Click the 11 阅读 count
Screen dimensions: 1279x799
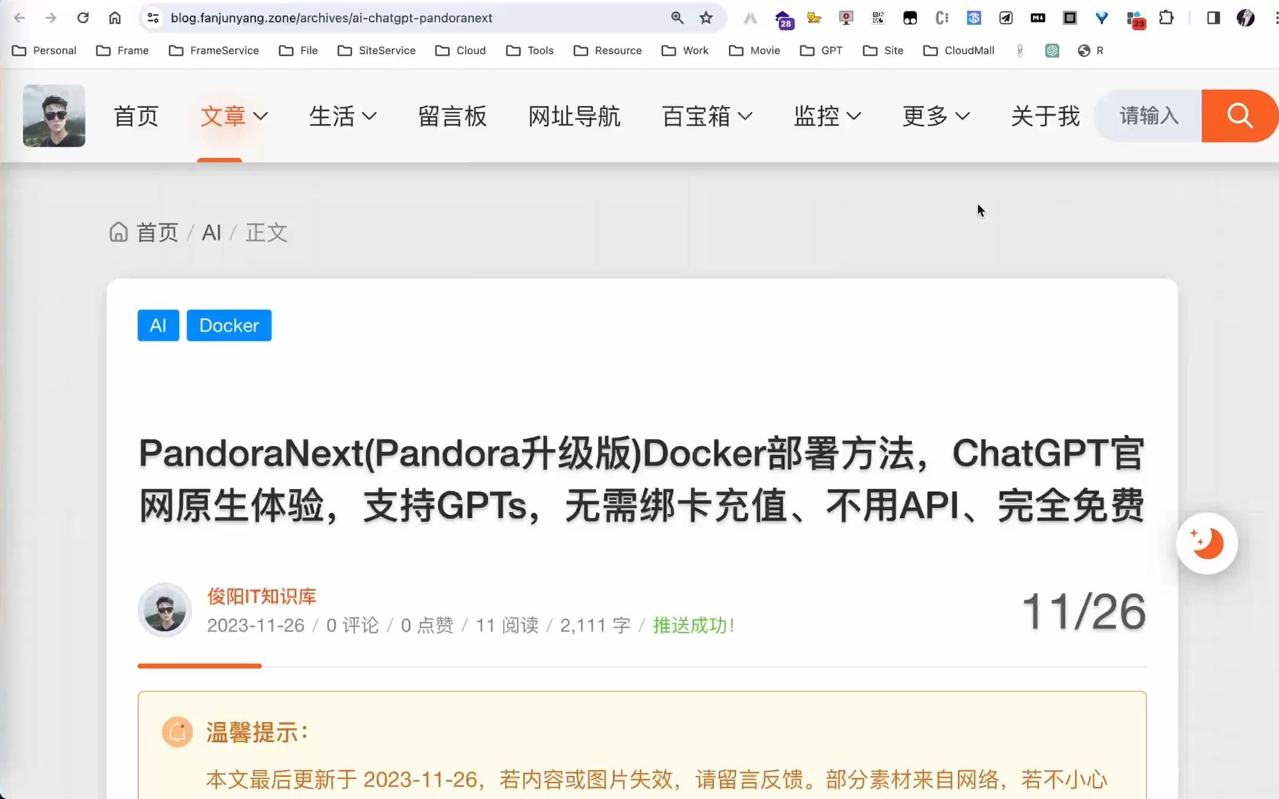tap(507, 625)
